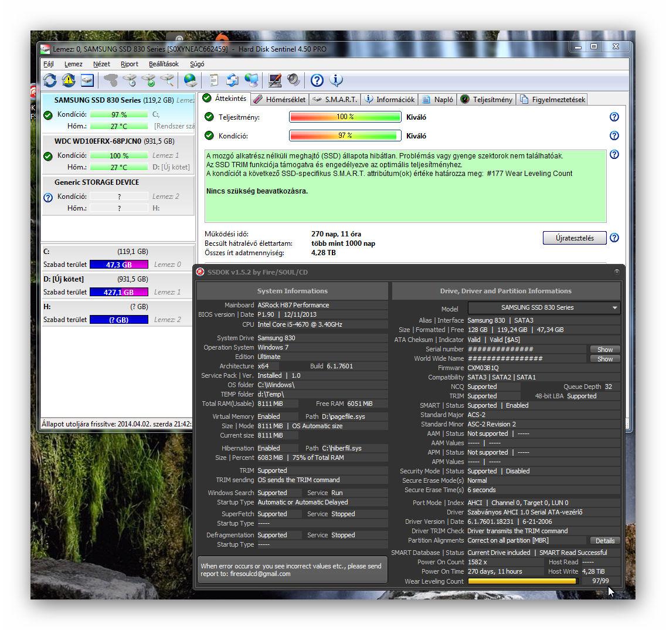Select the Áttekintés tab

(225, 99)
